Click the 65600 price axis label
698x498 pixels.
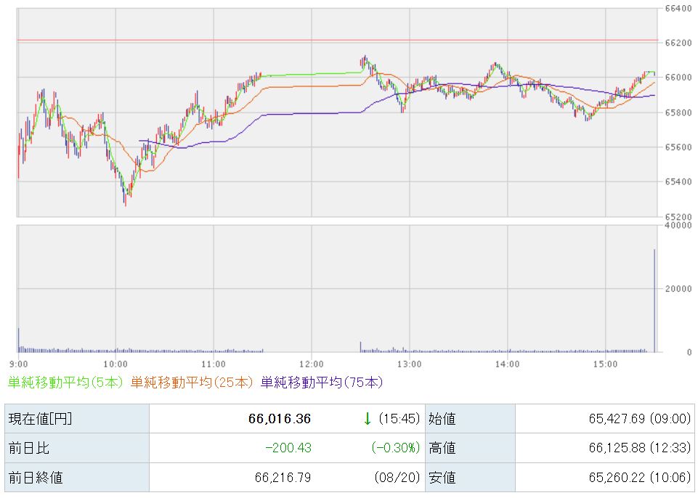[x=678, y=147]
